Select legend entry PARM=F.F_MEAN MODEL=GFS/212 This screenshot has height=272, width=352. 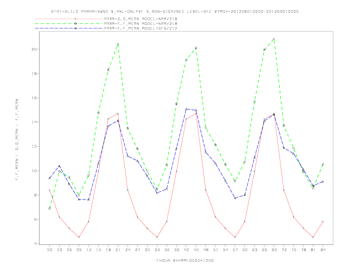[140, 28]
